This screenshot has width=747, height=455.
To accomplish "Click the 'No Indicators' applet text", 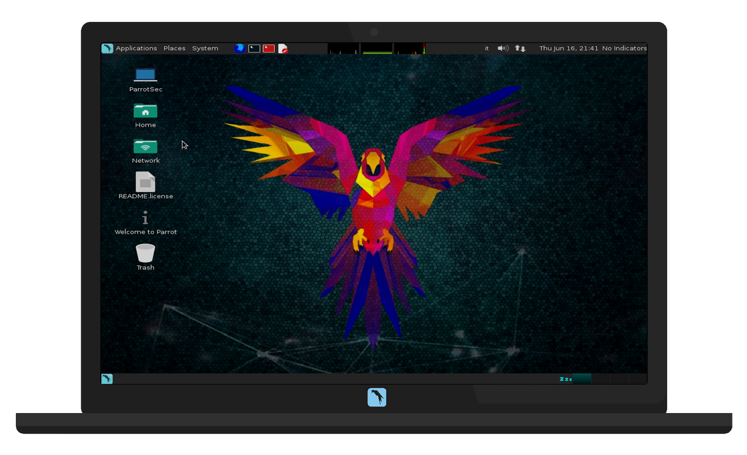I will pos(624,48).
